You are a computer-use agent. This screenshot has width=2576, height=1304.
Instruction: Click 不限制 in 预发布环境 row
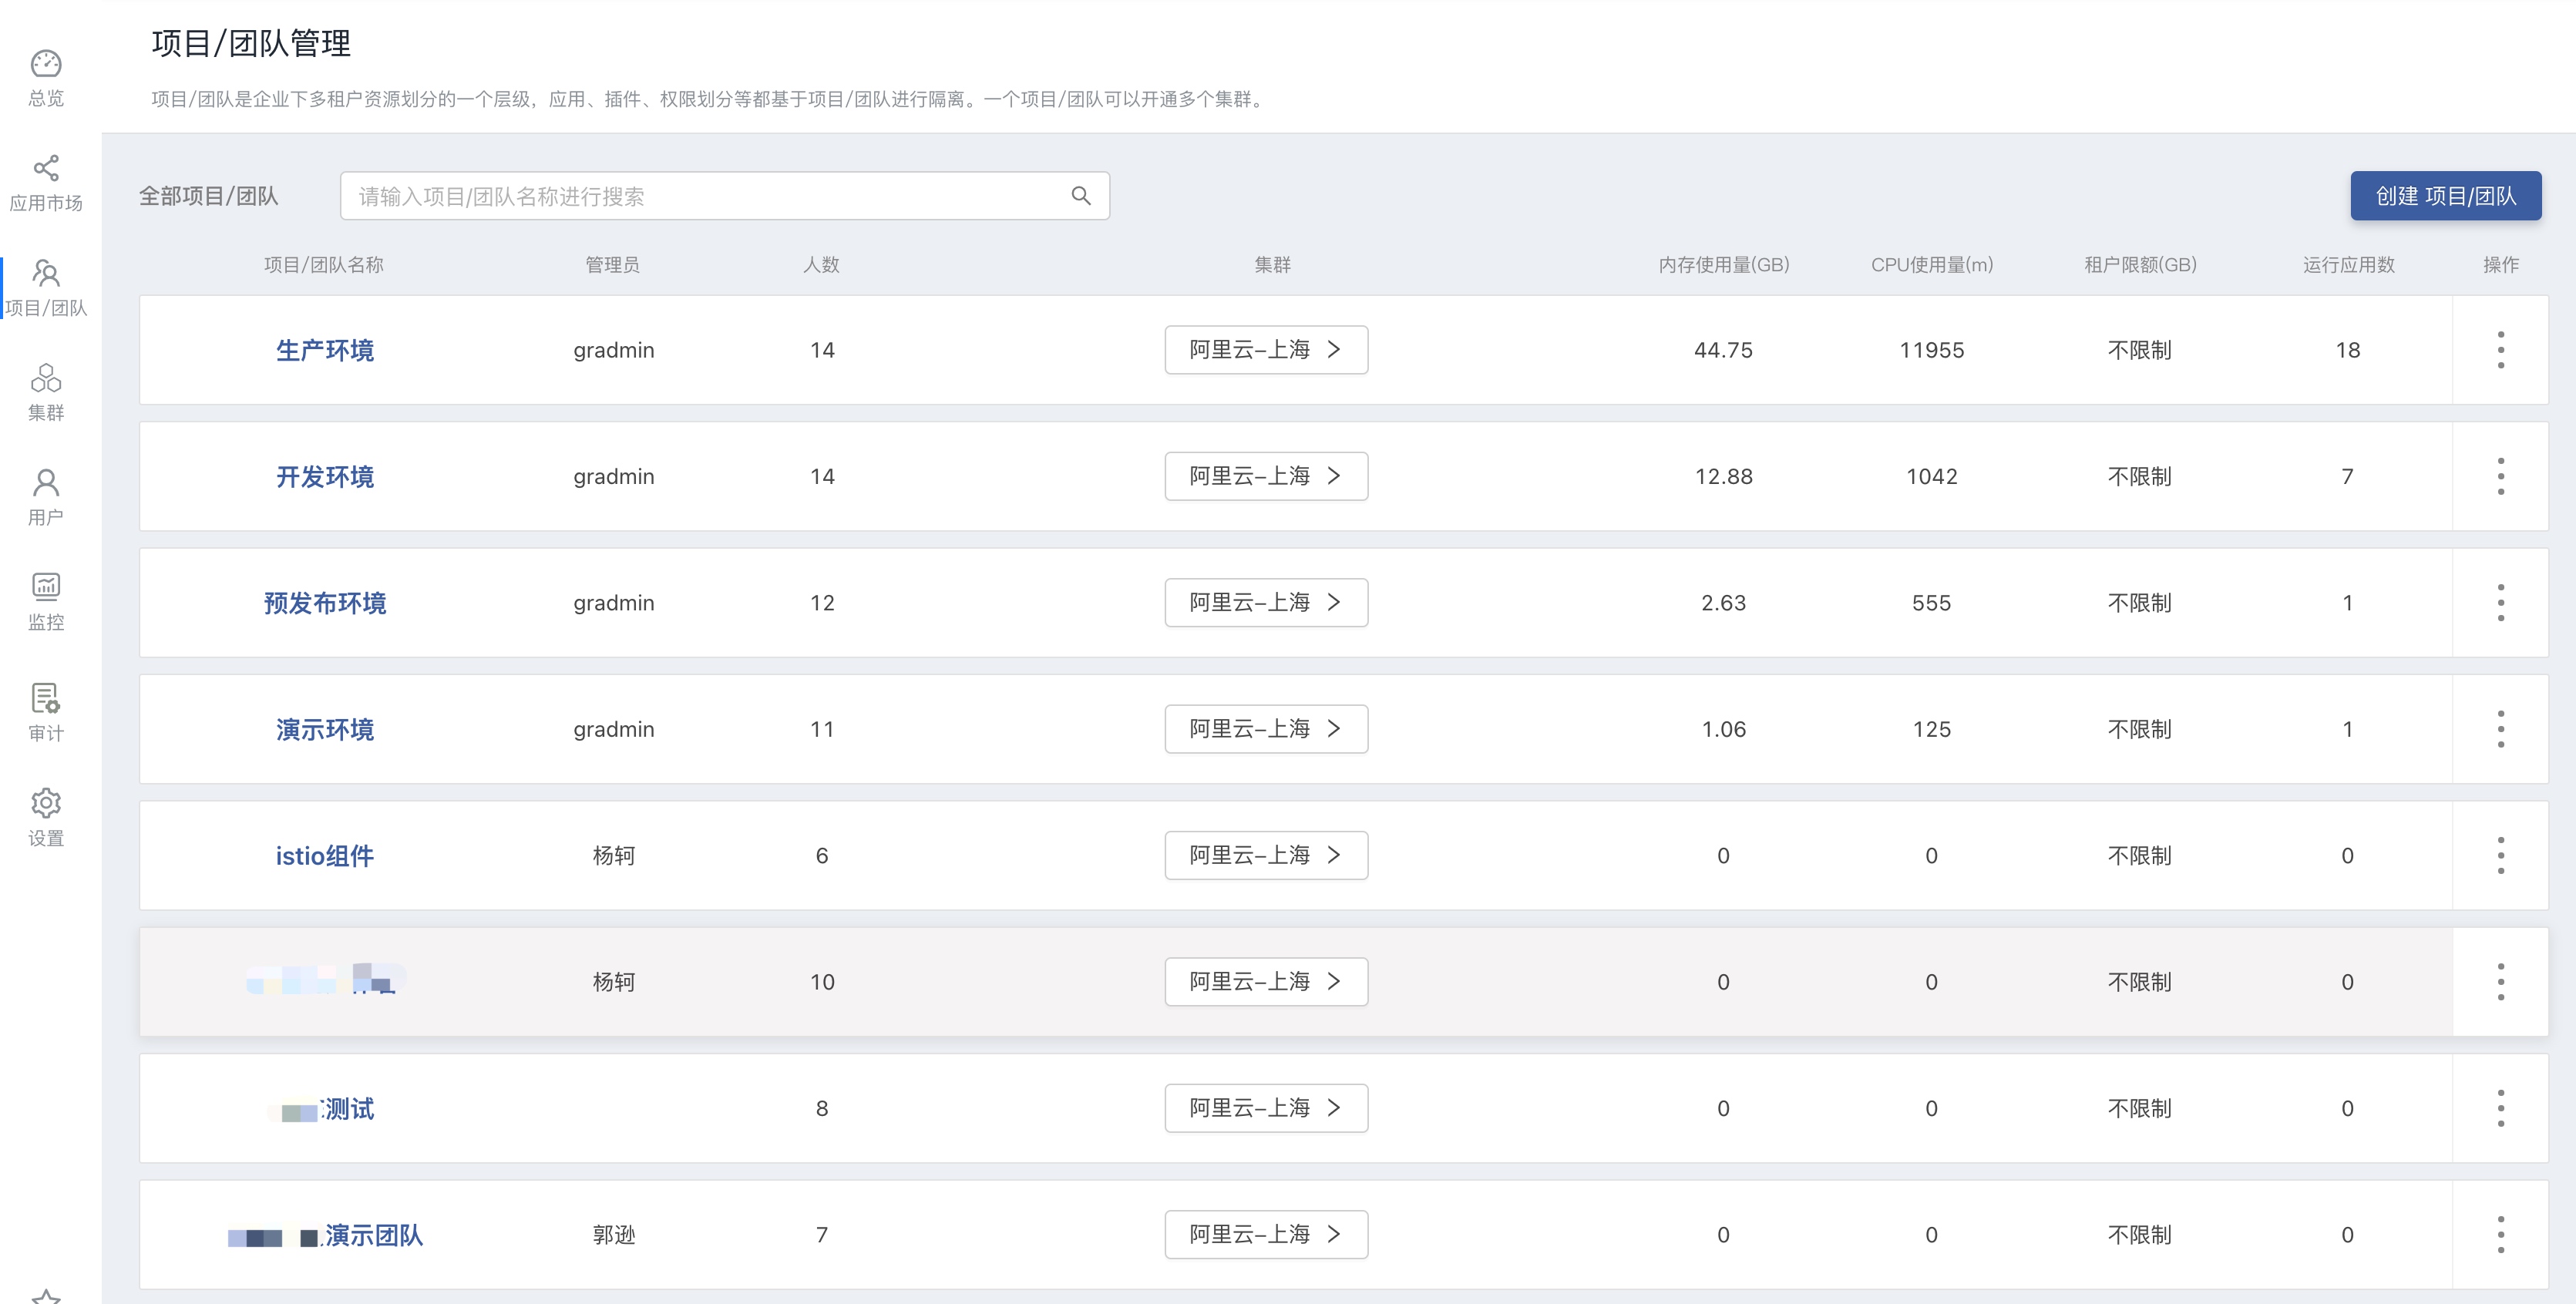point(2140,603)
